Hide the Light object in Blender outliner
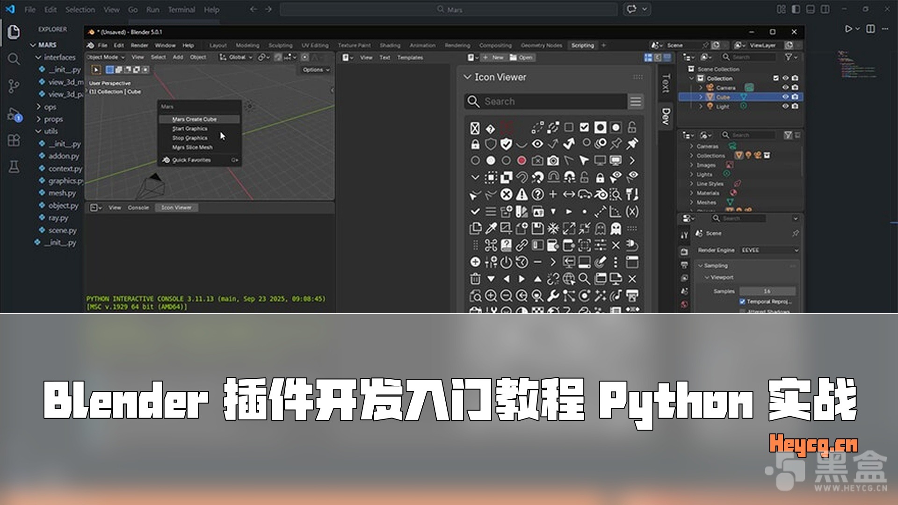 point(786,106)
